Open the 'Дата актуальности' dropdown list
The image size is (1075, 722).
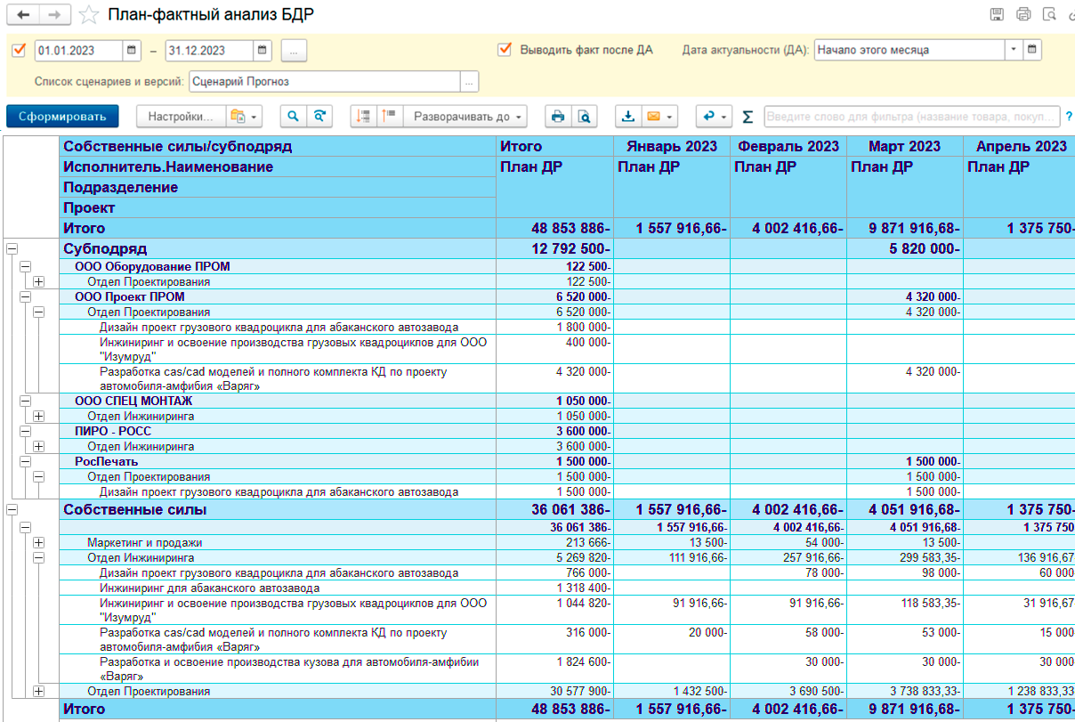click(1013, 50)
